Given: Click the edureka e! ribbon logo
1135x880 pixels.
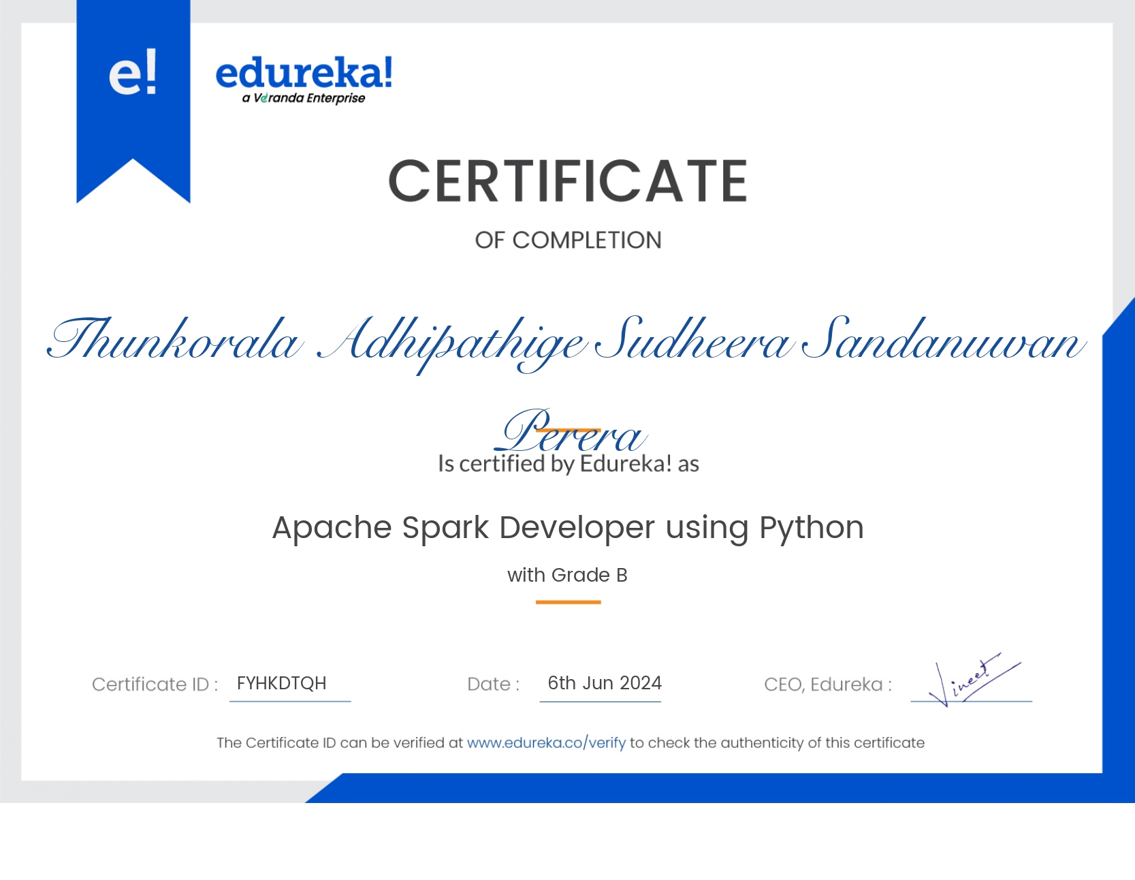Looking at the screenshot, I should click(x=133, y=101).
